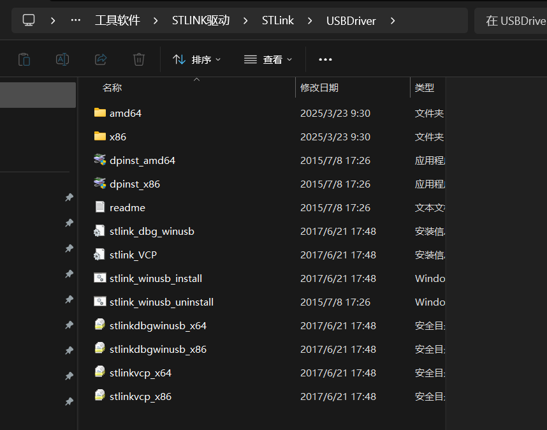547x430 pixels.
Task: Click the stlink_VCP file name
Action: pos(133,255)
